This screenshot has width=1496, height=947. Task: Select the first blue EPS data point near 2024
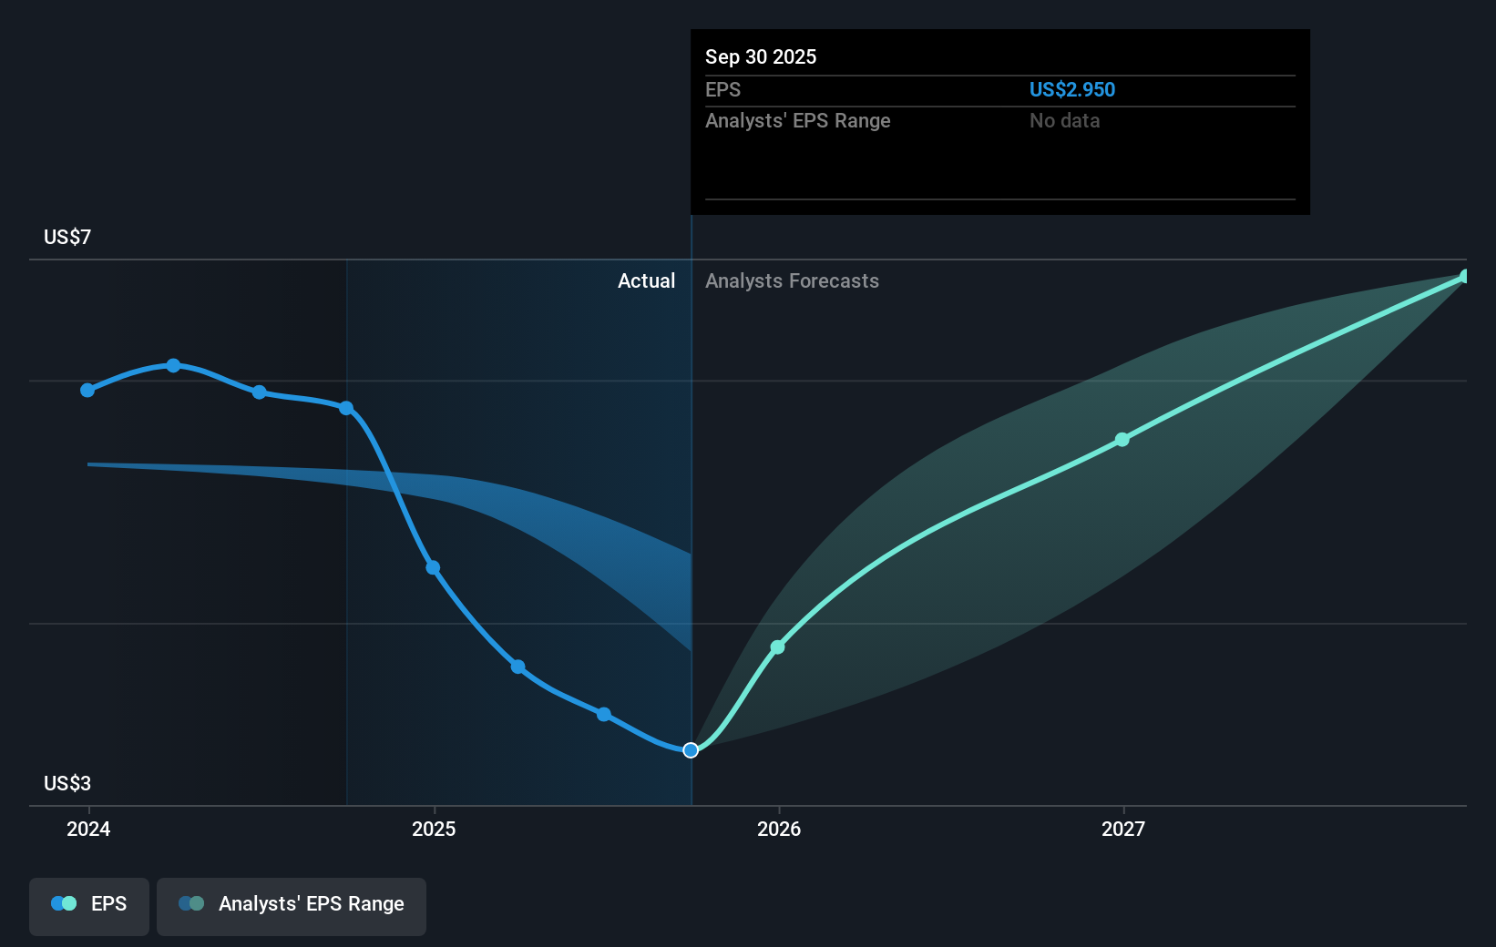coord(87,390)
